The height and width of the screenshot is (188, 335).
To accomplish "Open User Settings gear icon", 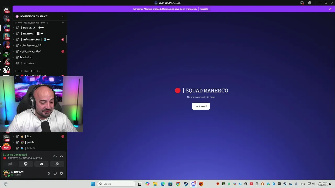I will pos(62,173).
